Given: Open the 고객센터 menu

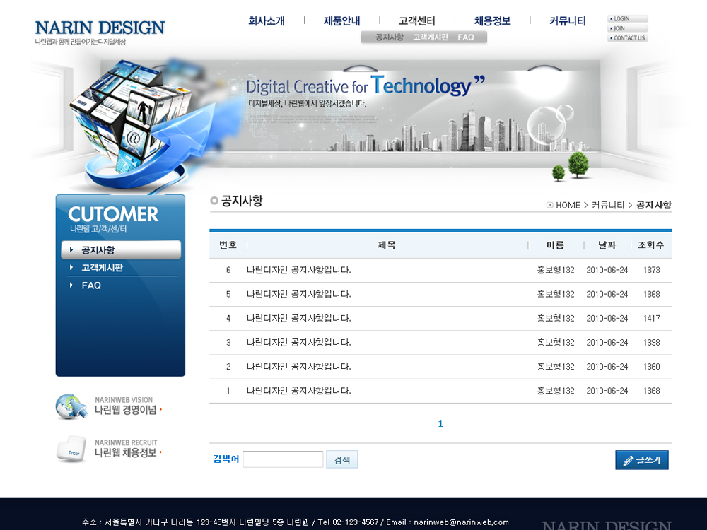Looking at the screenshot, I should click(x=416, y=21).
